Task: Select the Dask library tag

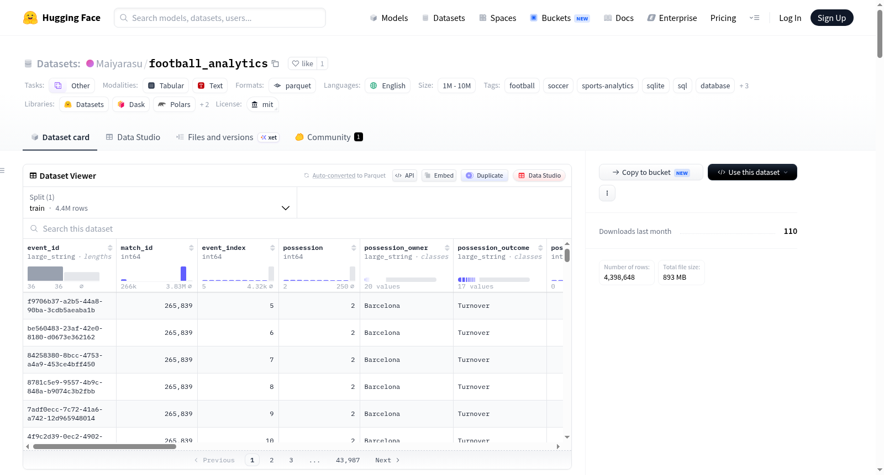Action: click(x=131, y=104)
